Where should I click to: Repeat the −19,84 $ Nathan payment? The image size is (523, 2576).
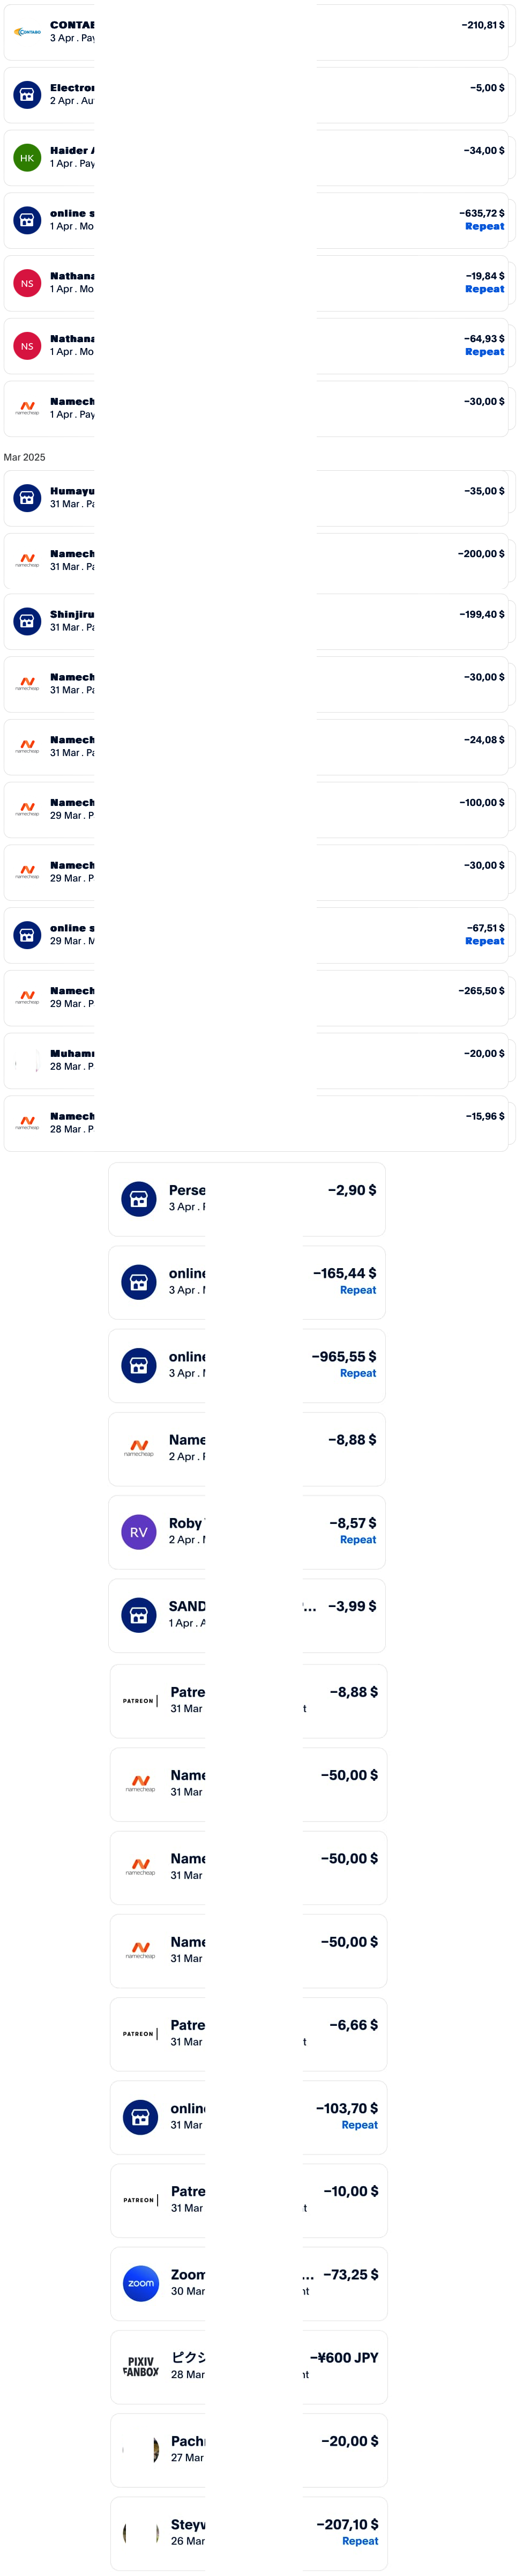click(484, 289)
